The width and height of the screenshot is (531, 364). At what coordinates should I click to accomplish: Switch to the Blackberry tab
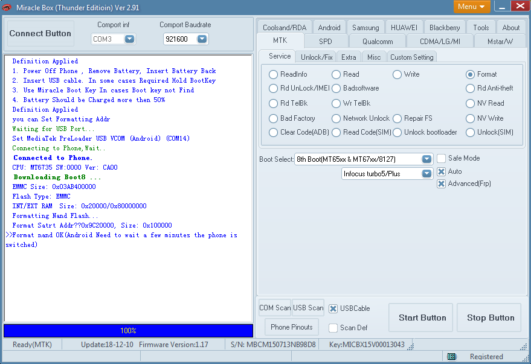tap(445, 27)
